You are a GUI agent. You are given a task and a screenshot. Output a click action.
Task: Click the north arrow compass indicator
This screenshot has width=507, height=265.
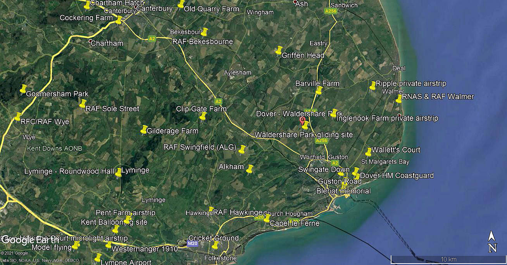492,242
